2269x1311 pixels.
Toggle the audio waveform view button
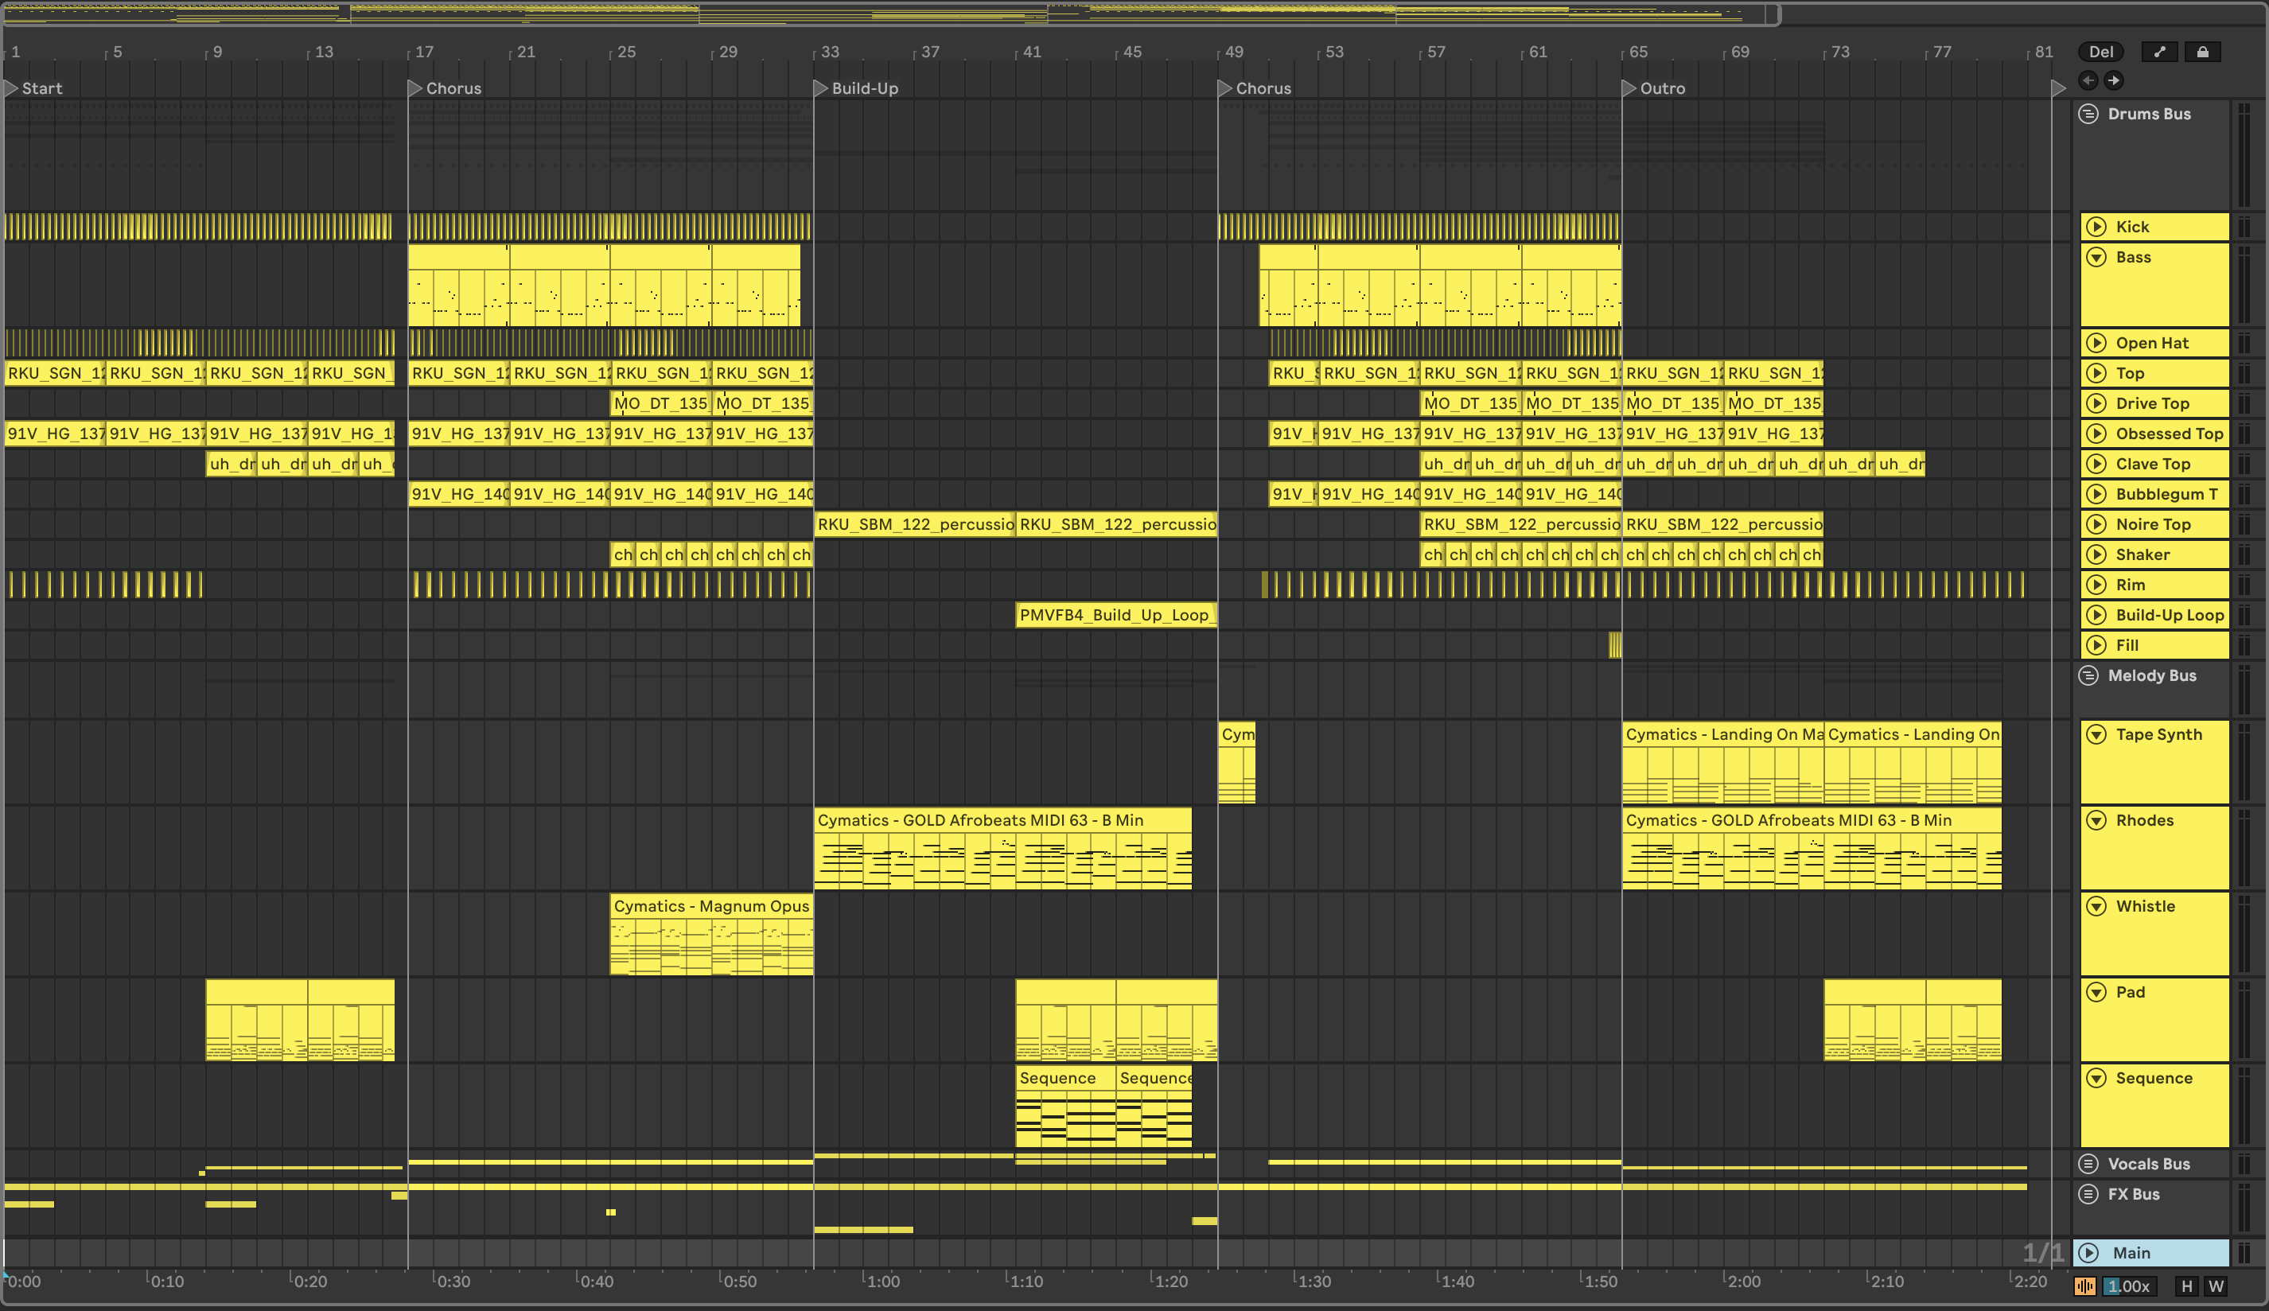pos(2085,1286)
